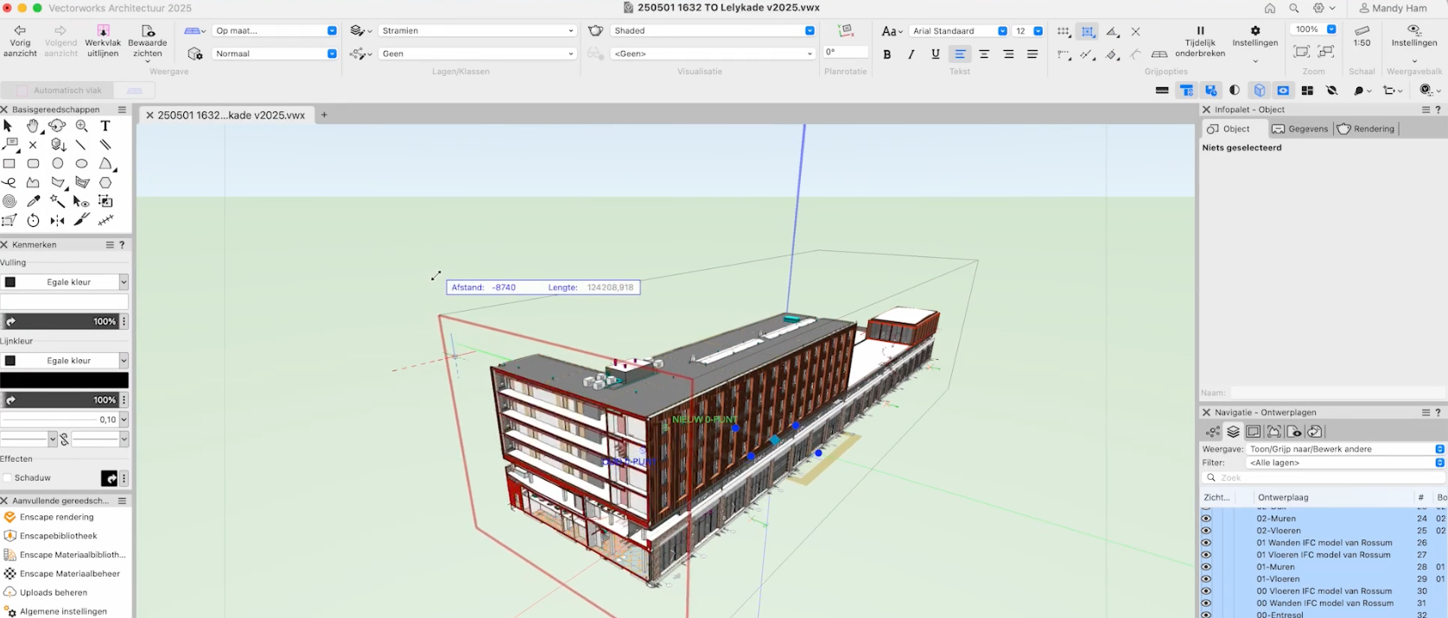
Task: Toggle Automatisch vlak mode
Action: click(59, 90)
